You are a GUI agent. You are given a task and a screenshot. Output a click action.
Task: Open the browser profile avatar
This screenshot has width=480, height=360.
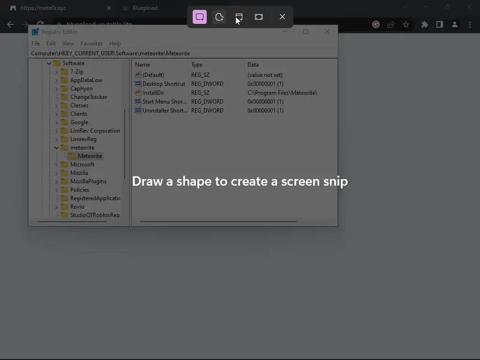click(455, 24)
